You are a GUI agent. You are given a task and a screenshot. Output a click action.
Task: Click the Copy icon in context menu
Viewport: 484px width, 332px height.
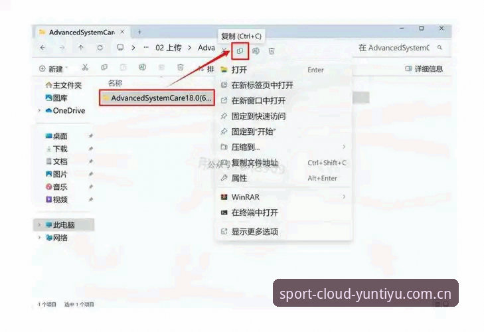[240, 51]
